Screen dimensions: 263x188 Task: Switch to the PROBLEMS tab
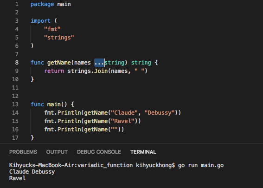(x=23, y=152)
